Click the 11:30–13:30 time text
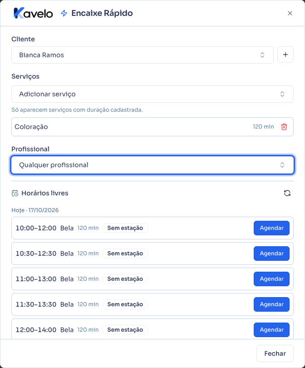 pyautogui.click(x=36, y=304)
